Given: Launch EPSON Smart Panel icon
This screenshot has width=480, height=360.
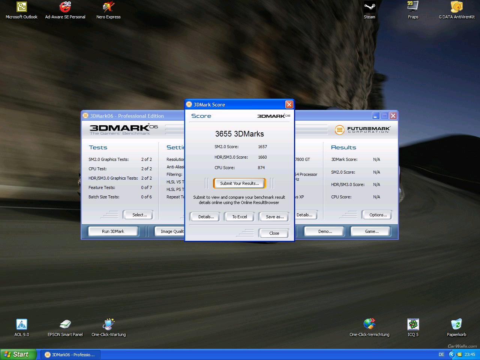Looking at the screenshot, I should click(65, 328).
